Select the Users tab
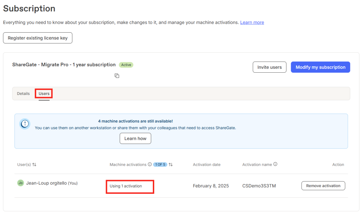Viewport: 363px width, 213px height. tap(44, 94)
